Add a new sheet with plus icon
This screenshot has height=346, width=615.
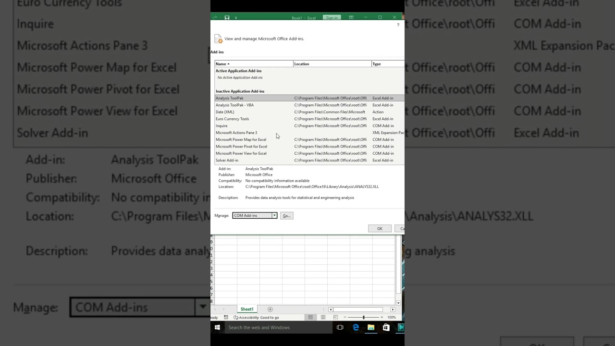pos(270,309)
